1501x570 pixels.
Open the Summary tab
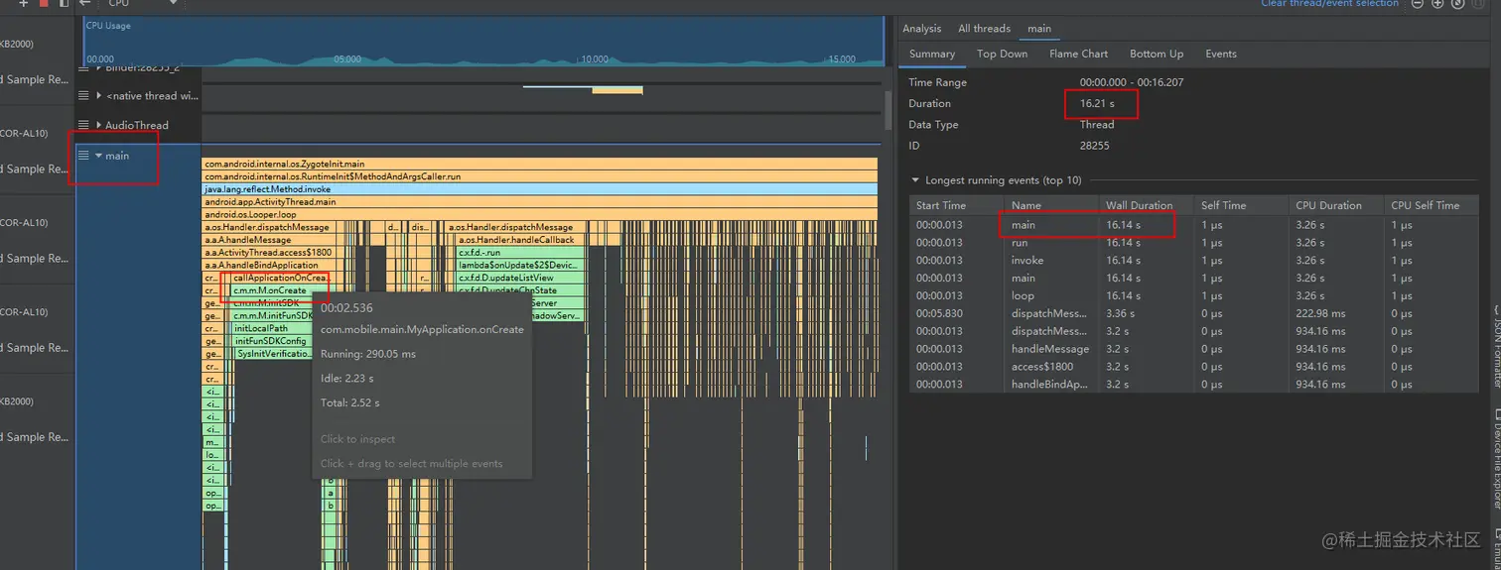coord(932,54)
